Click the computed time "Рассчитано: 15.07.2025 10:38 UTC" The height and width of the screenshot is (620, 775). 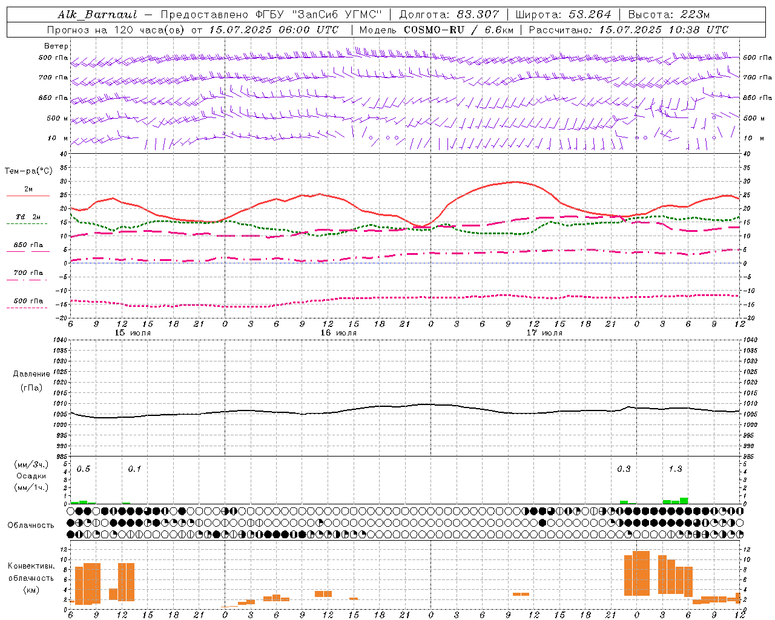pos(628,30)
